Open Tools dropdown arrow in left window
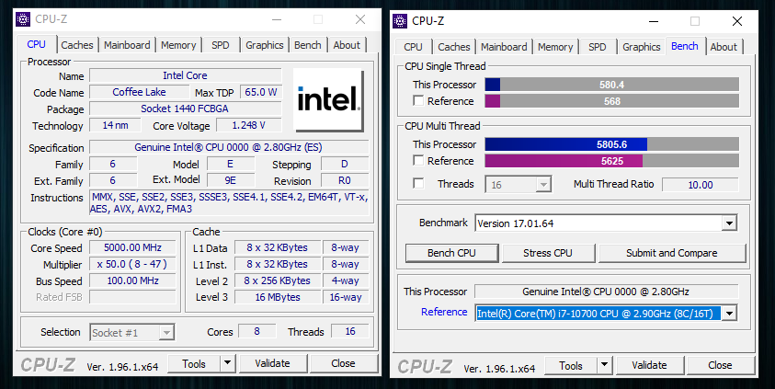Screen dimensions: 775x389 [227, 363]
